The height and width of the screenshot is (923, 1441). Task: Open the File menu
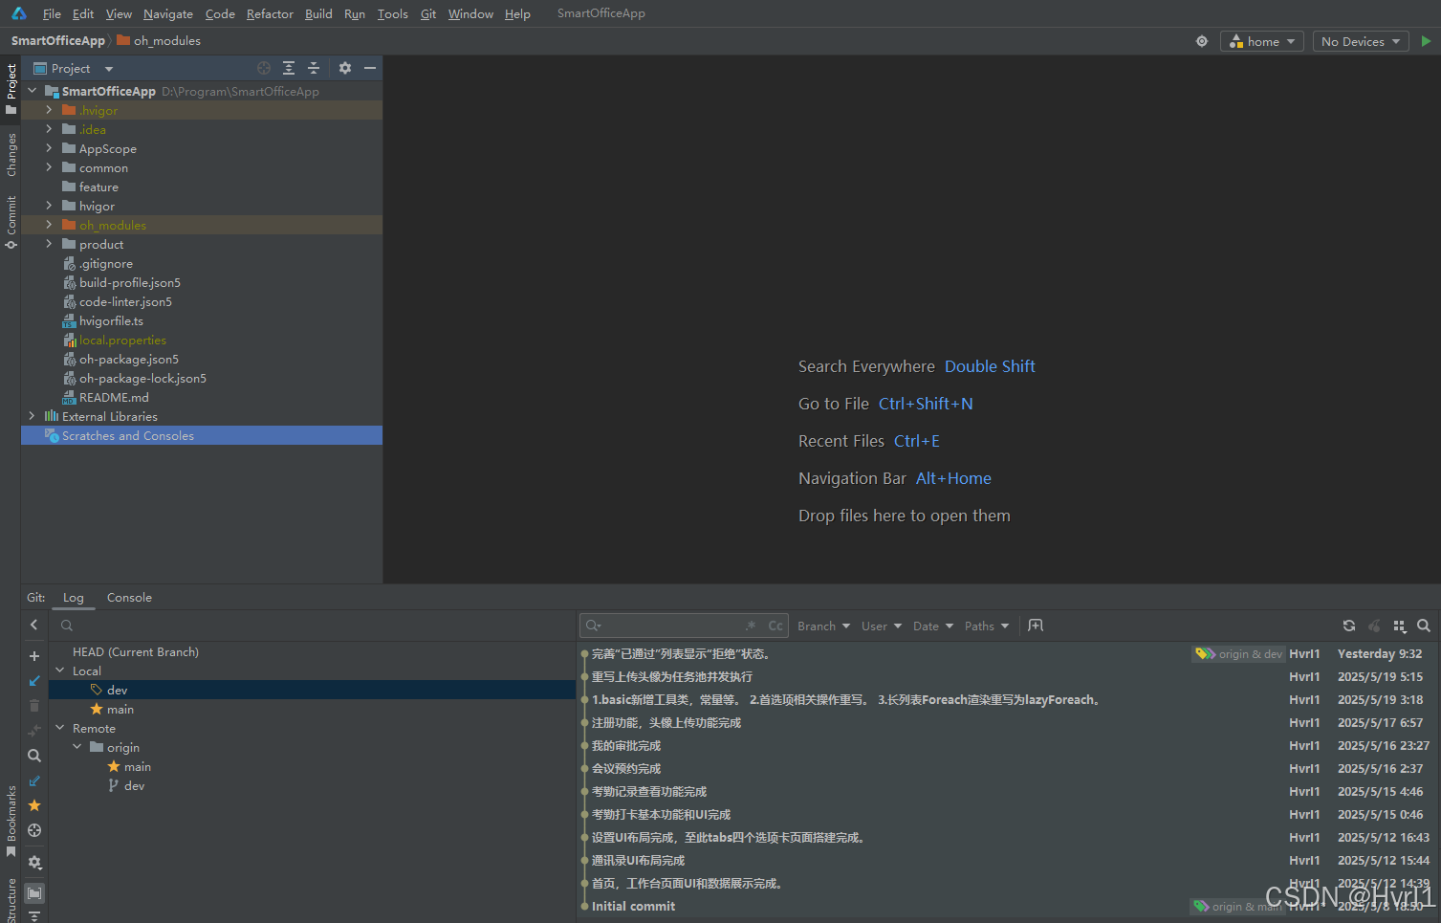tap(52, 13)
